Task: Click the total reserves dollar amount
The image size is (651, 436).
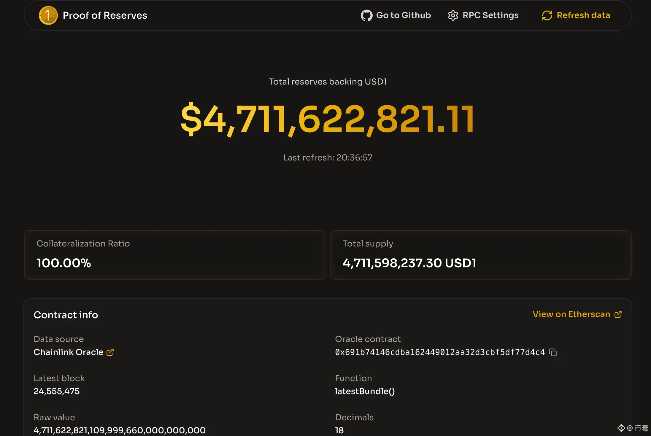Action: 327,119
